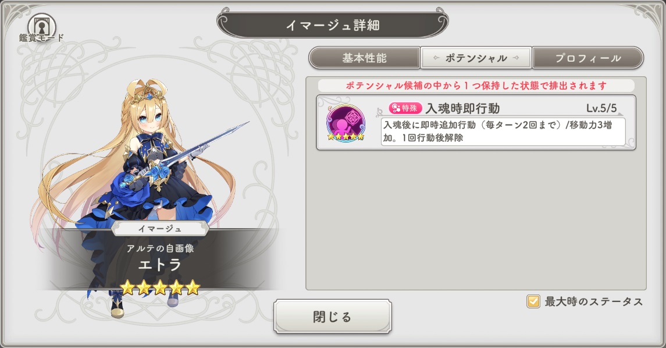The height and width of the screenshot is (348, 666).
Task: Click the five-star rarity under エトラ
Action: coord(160,287)
